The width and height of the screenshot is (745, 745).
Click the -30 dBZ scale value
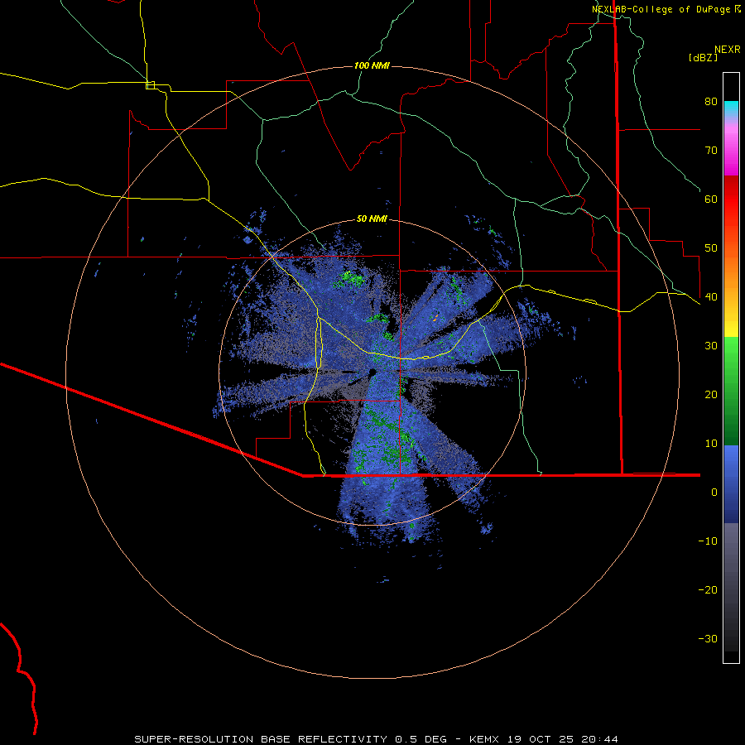[708, 638]
